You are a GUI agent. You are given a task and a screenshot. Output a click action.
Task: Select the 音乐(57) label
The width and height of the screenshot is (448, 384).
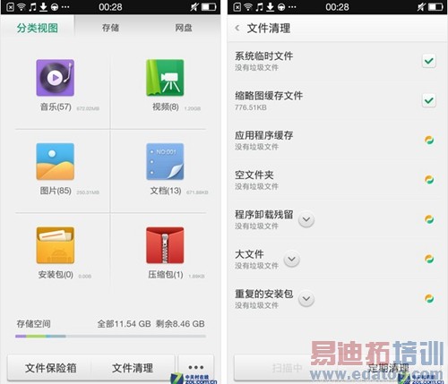point(56,107)
